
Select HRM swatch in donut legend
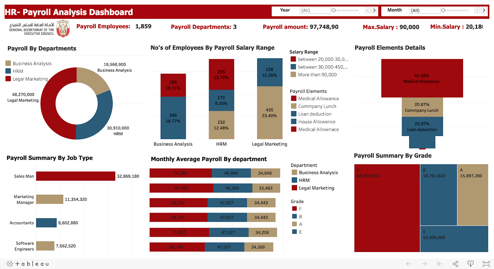[x=8, y=71]
